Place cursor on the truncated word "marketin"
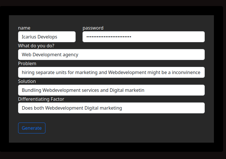 (135, 90)
